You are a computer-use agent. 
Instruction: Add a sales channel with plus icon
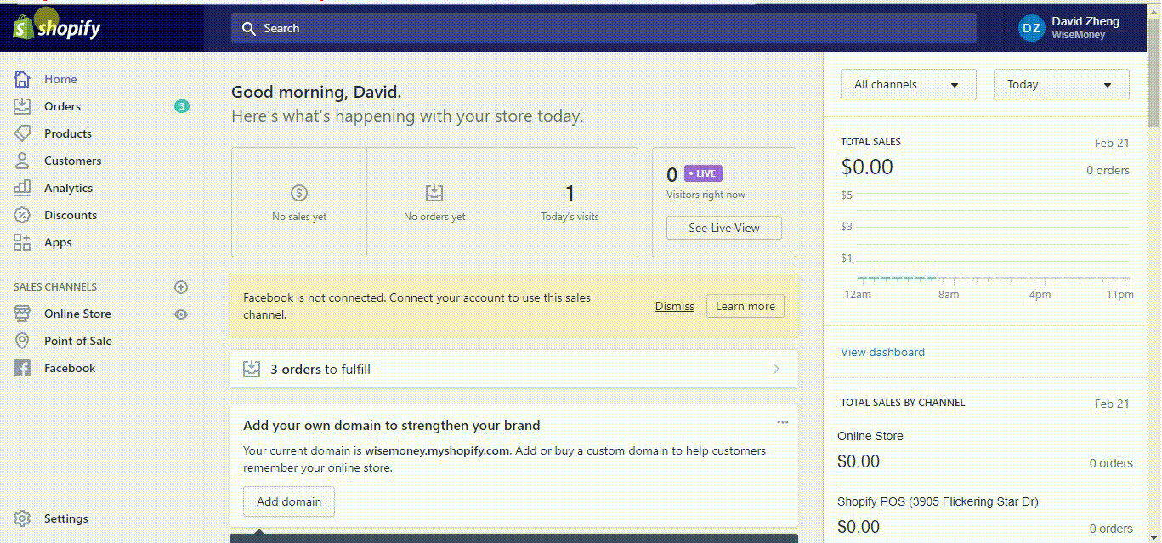tap(180, 287)
